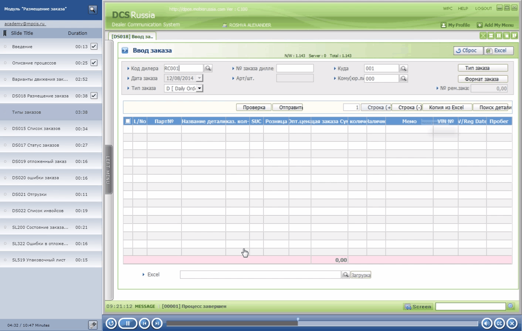Click 'Копия из Excel' button
This screenshot has height=331, width=522.
pyautogui.click(x=447, y=107)
